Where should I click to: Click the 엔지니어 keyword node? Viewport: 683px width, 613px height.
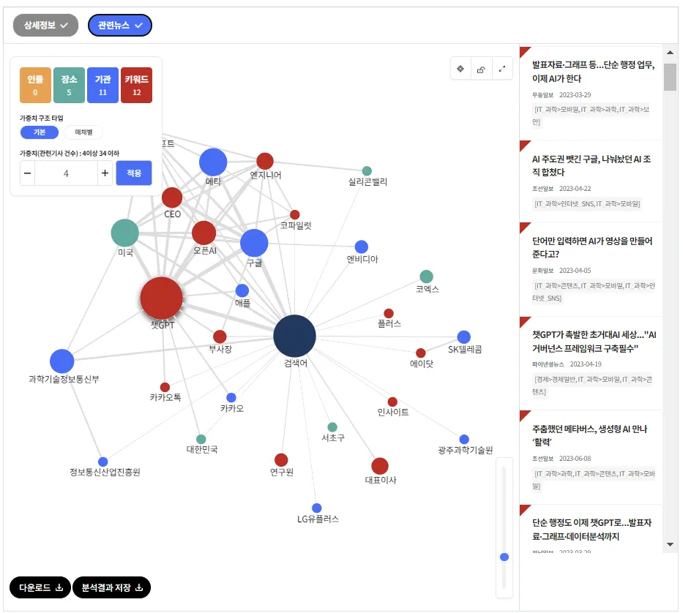tap(265, 161)
